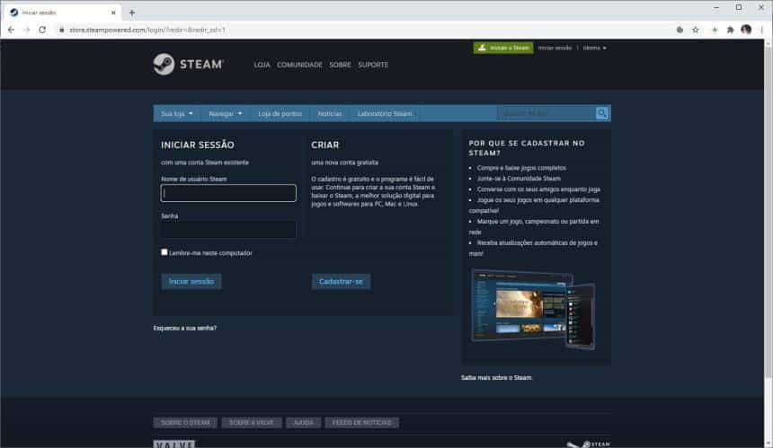This screenshot has height=448, width=773.
Task: Open the LOJA menu
Action: click(x=262, y=65)
